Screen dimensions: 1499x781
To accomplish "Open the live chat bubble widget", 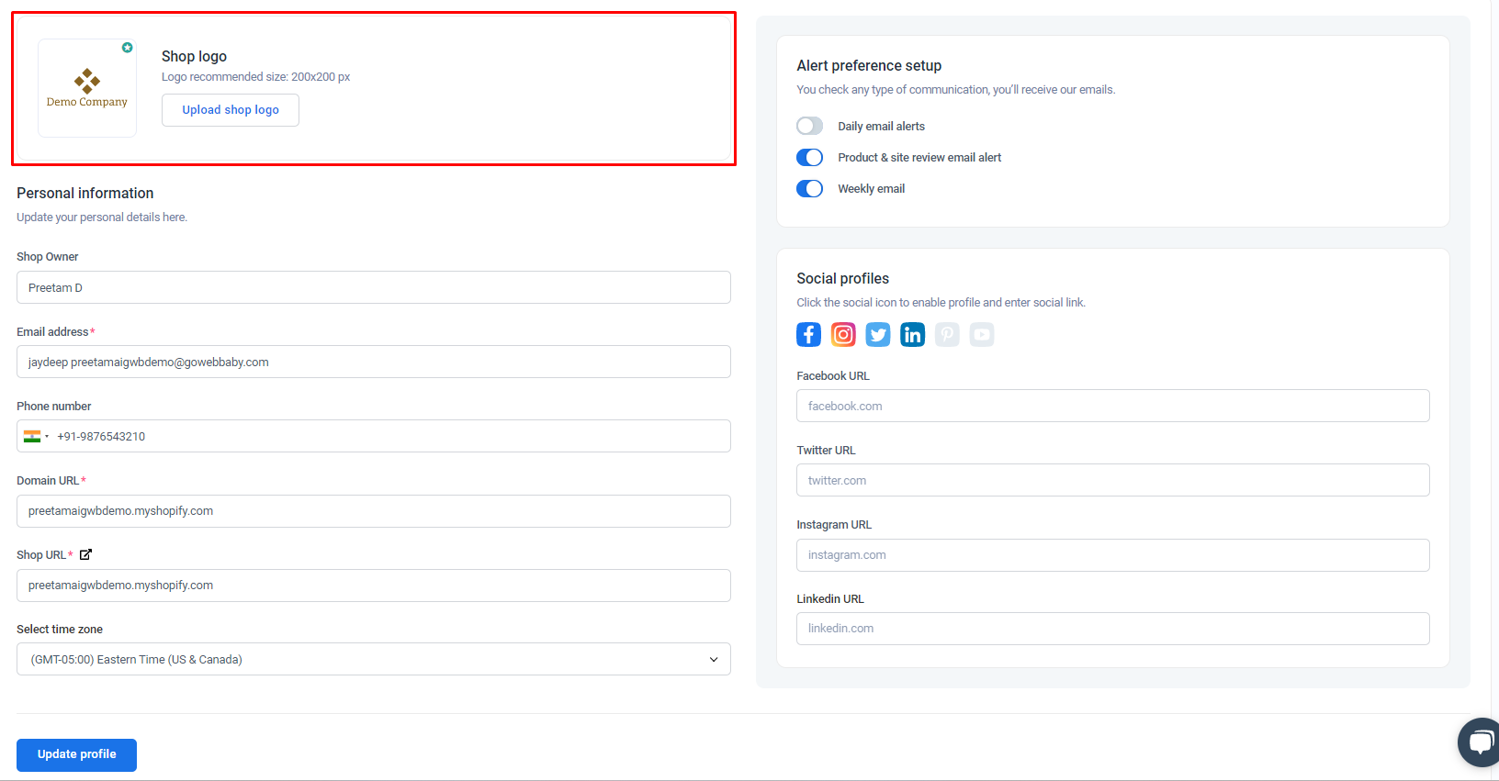I will point(1480,742).
